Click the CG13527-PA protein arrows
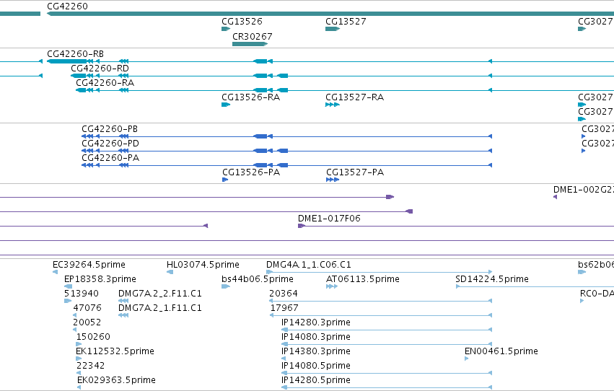 tap(333, 180)
